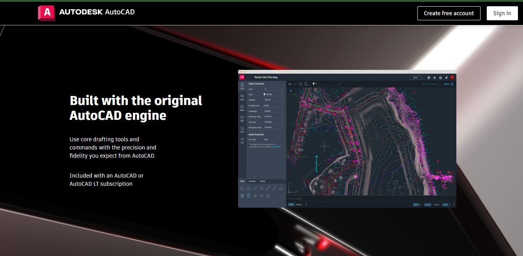Select the Arc draw tool
The height and width of the screenshot is (256, 523).
point(255,188)
